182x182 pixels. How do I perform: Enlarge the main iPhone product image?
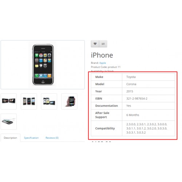click(43, 65)
